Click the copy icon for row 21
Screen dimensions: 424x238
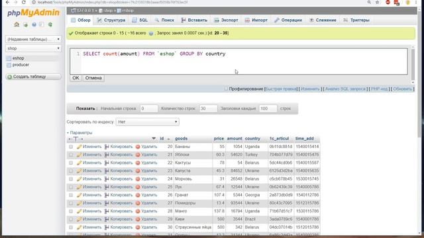pyautogui.click(x=107, y=155)
